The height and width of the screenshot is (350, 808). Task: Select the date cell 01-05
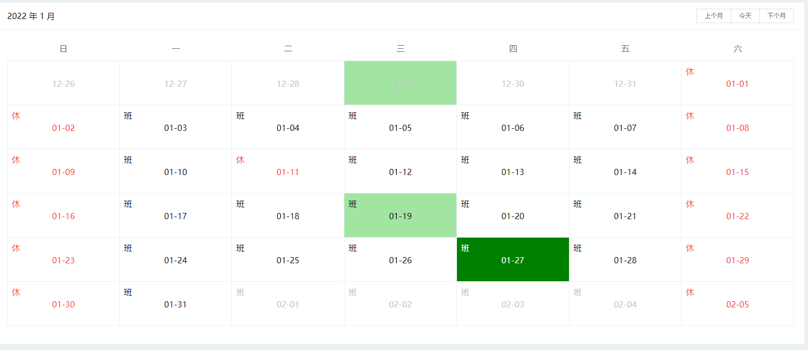point(400,128)
